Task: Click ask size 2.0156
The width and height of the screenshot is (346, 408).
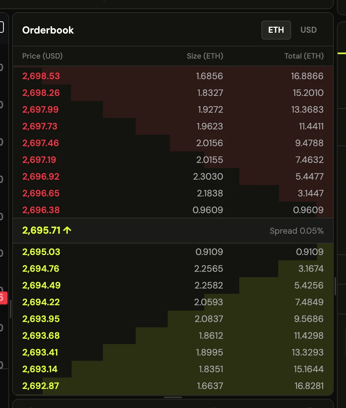Action: [210, 143]
